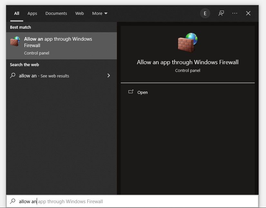Image resolution: width=266 pixels, height=208 pixels.
Task: Open 'allow an' web results
Action: pyautogui.click(x=62, y=75)
